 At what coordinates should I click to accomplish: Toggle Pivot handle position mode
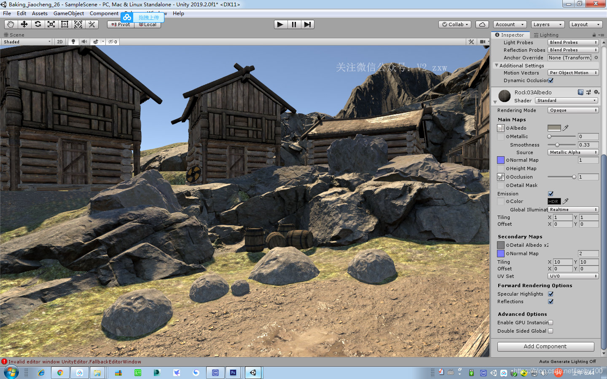click(121, 24)
